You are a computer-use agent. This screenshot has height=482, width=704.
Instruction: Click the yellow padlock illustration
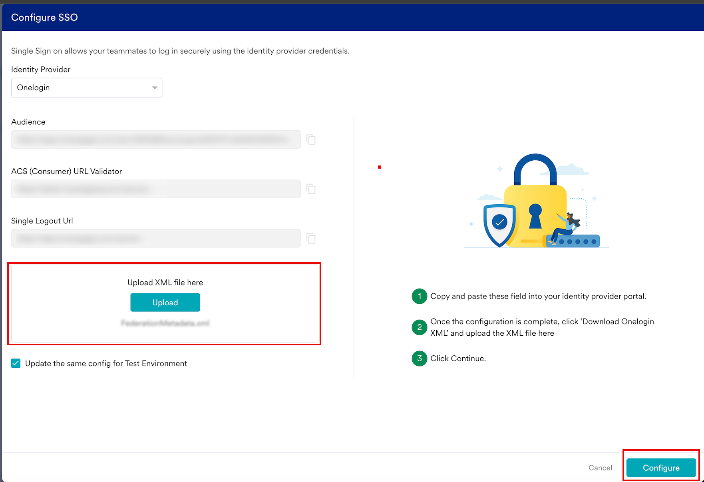point(535,208)
